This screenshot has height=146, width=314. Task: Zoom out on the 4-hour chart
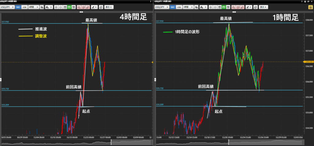coord(60,7)
